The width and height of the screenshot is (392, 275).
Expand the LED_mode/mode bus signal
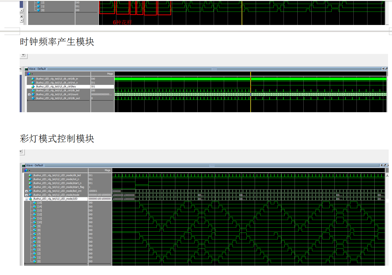[27, 195]
